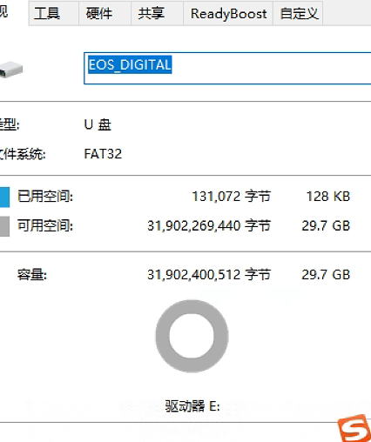Click the 131,072 字节 used space value
Image resolution: width=371 pixels, height=442 pixels.
point(232,197)
